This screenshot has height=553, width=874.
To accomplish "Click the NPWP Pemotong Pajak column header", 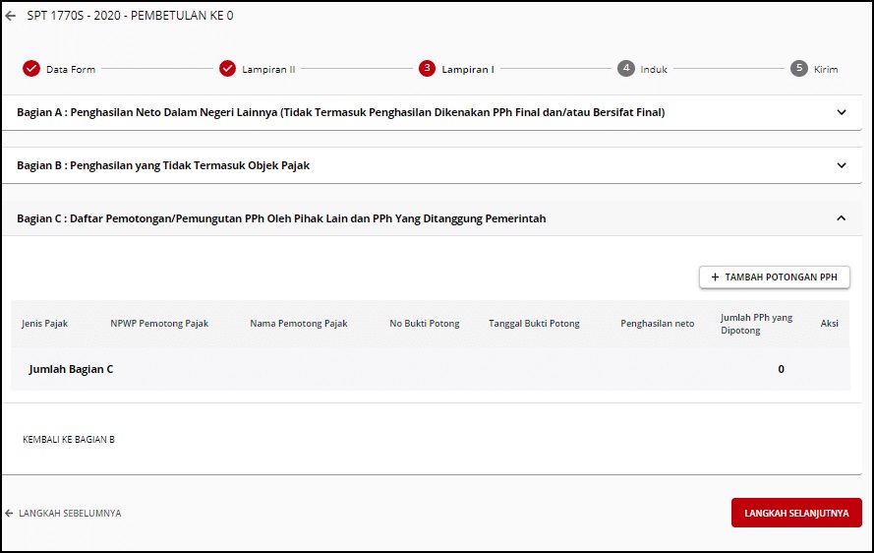I will [x=159, y=324].
